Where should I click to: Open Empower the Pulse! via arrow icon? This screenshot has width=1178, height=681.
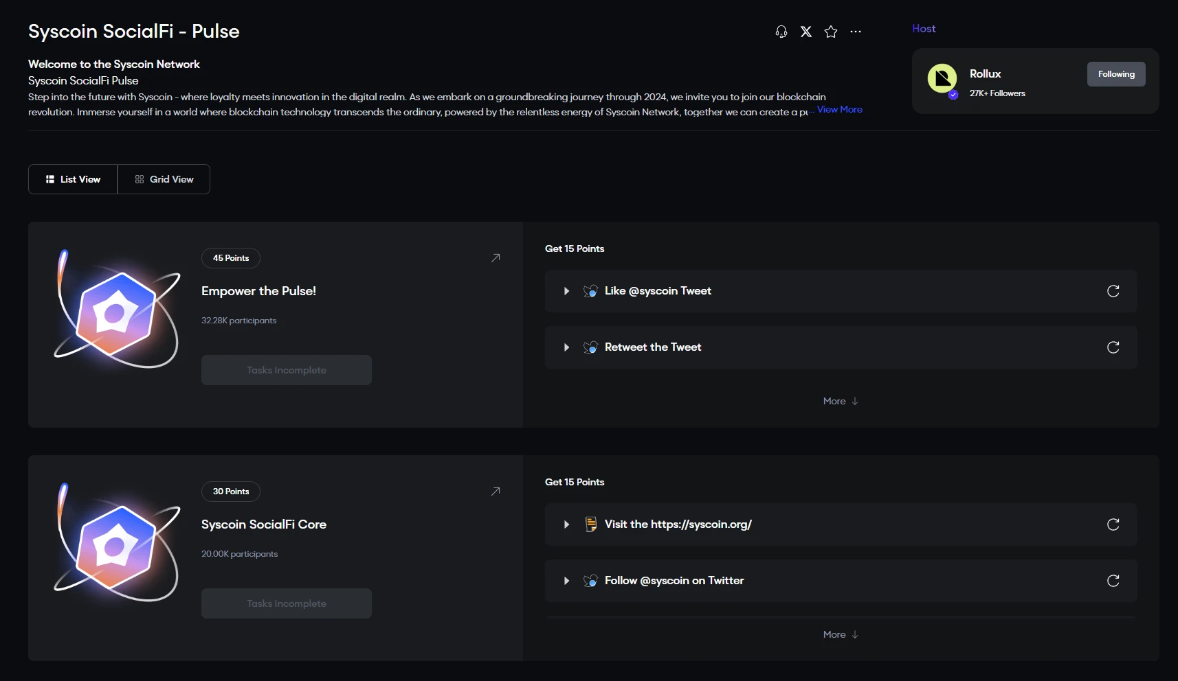496,258
